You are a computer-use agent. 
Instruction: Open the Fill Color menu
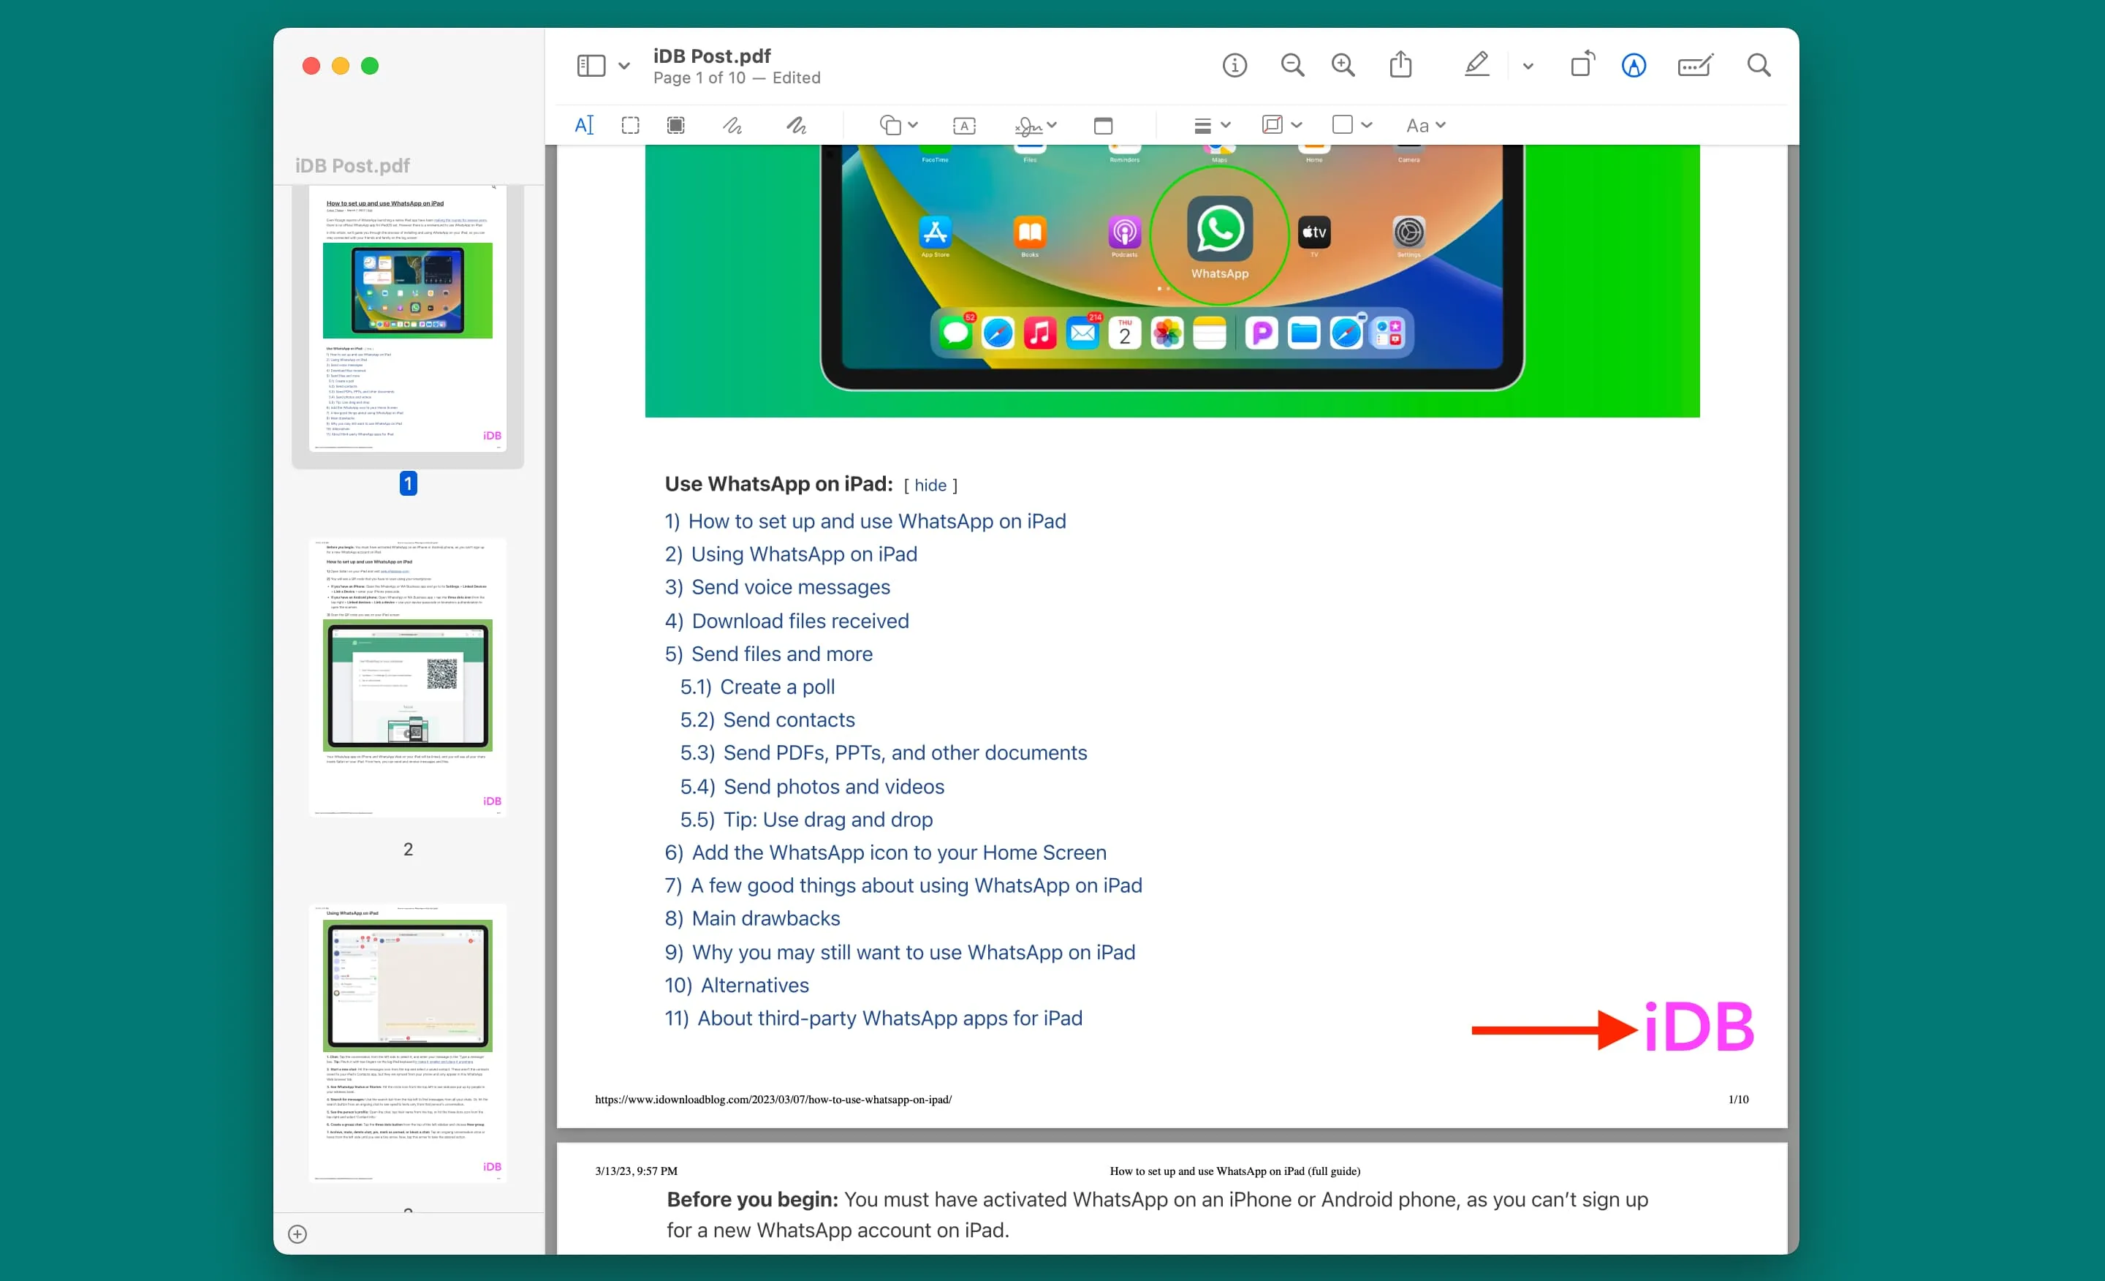point(1351,126)
